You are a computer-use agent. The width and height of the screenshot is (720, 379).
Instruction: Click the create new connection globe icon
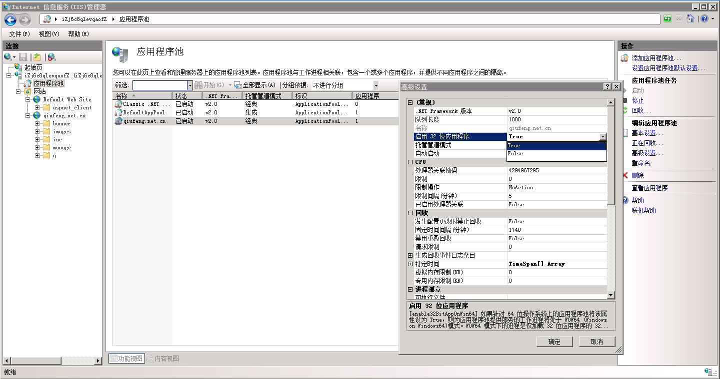8,57
